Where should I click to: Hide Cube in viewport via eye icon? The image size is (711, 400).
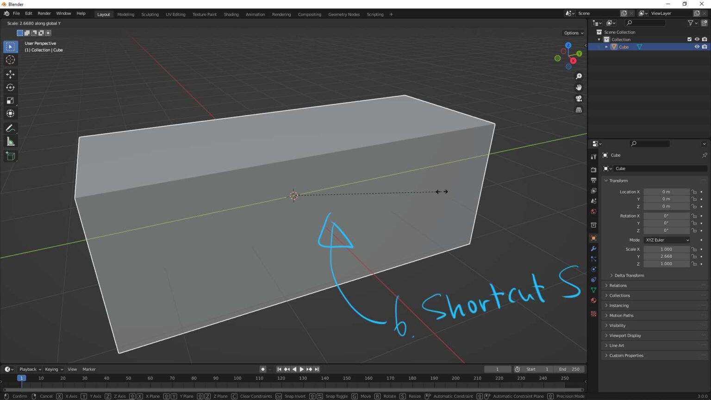point(697,47)
